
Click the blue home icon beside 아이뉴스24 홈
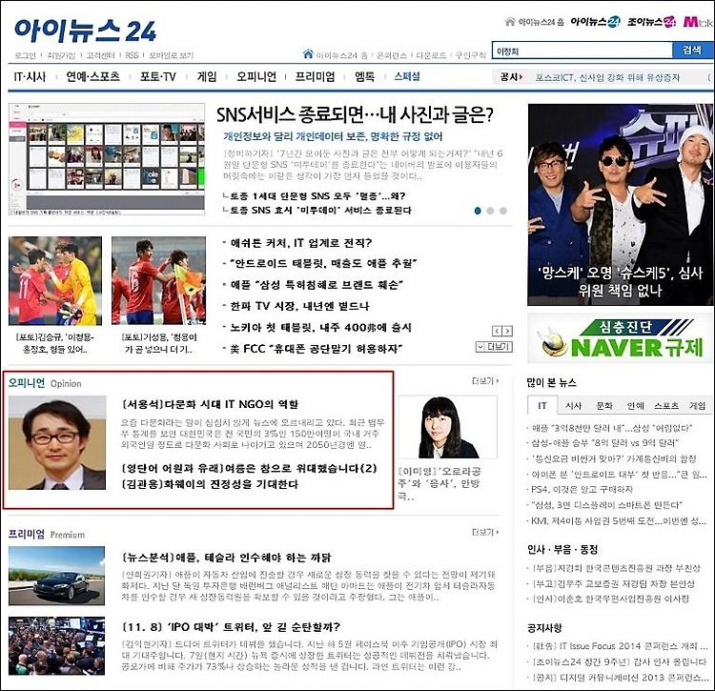(x=308, y=54)
